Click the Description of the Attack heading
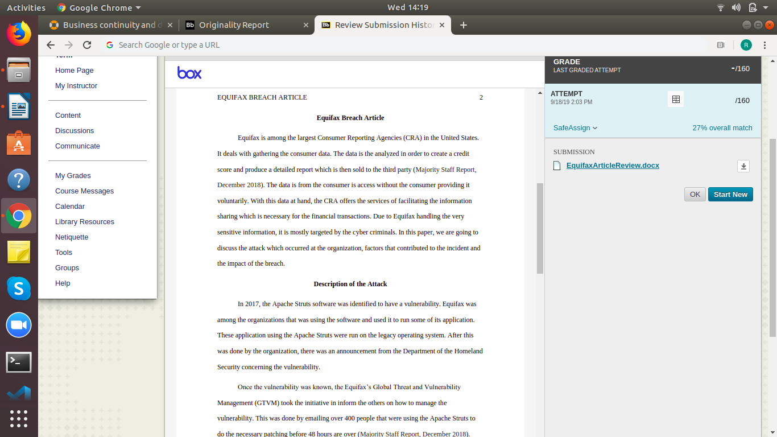 [x=350, y=284]
